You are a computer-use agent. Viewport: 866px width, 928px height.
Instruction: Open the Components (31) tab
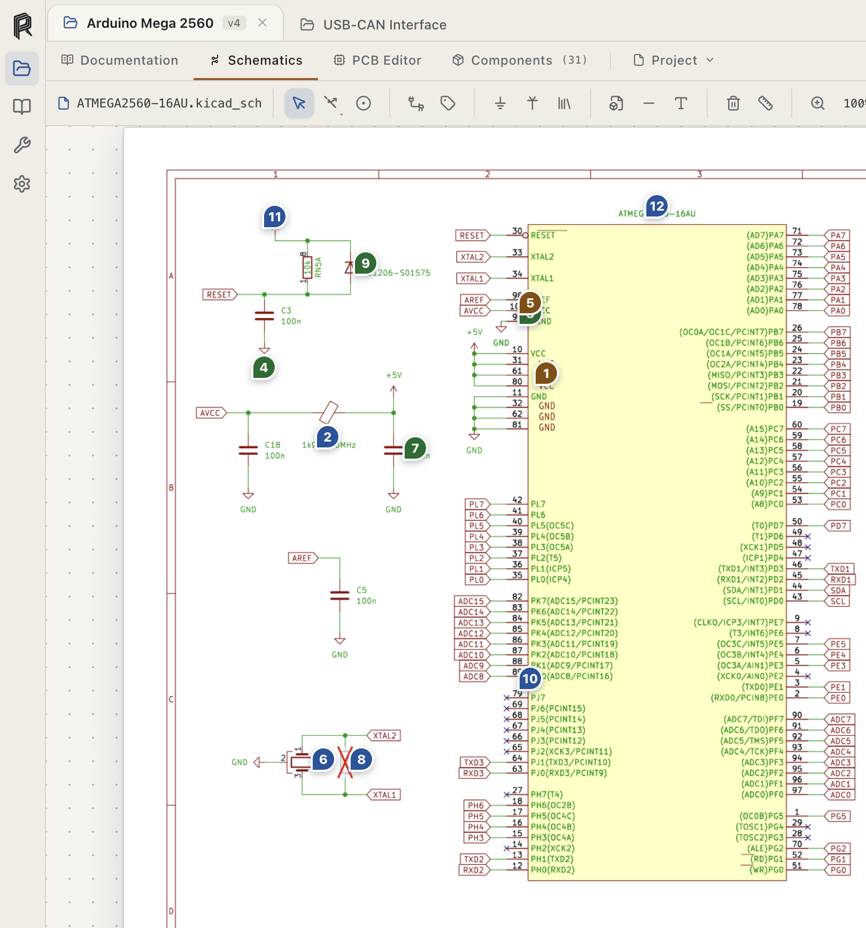click(520, 60)
